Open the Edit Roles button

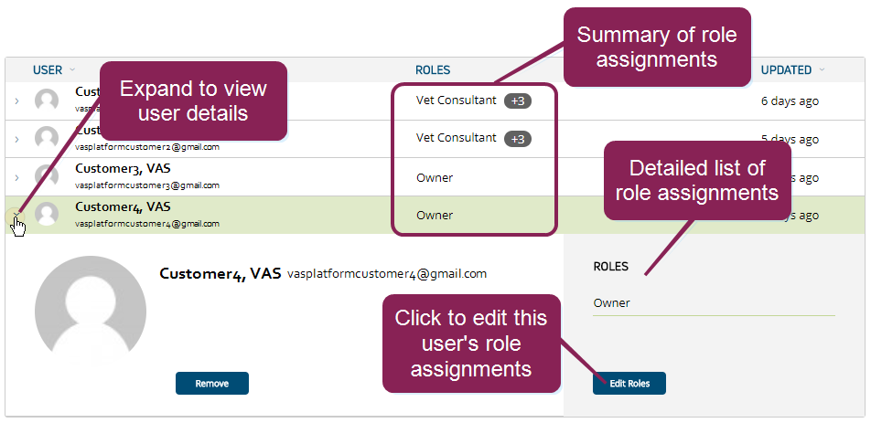629,384
